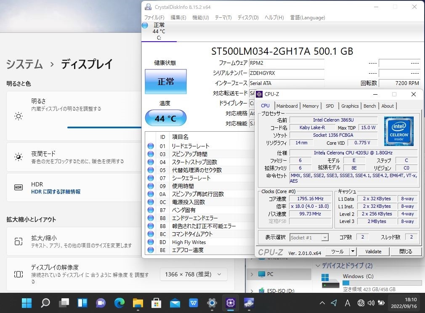Open the テーマ(T) menu

pyautogui.click(x=223, y=18)
